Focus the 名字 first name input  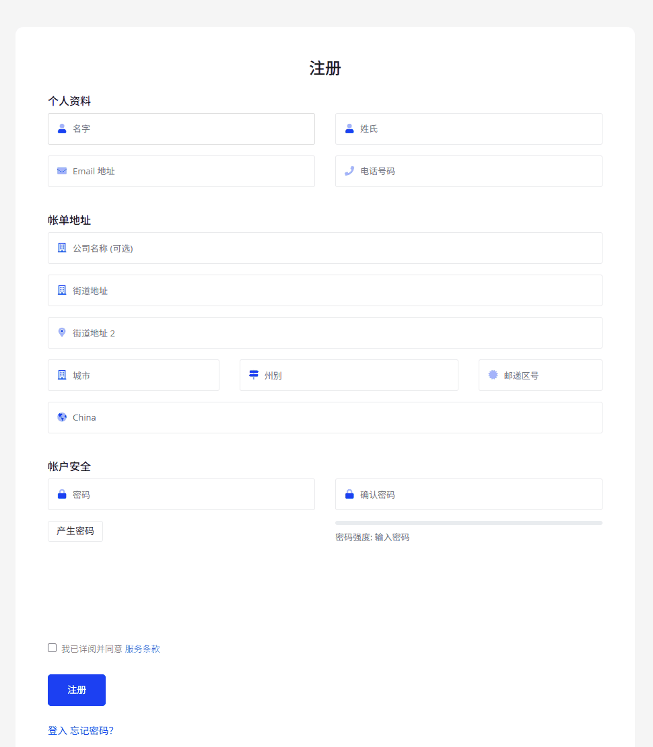pos(181,129)
